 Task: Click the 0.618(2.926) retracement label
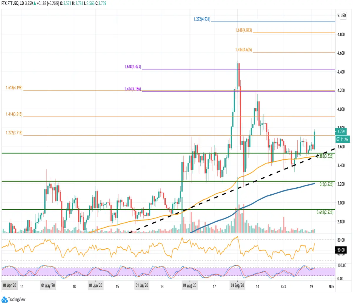pyautogui.click(x=325, y=212)
